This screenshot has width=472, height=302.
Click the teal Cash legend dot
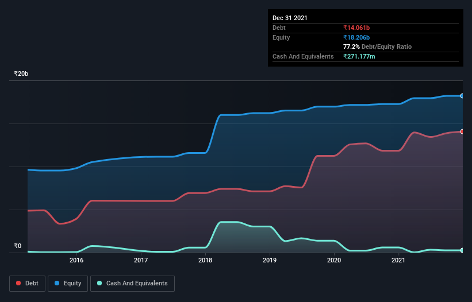pos(99,283)
